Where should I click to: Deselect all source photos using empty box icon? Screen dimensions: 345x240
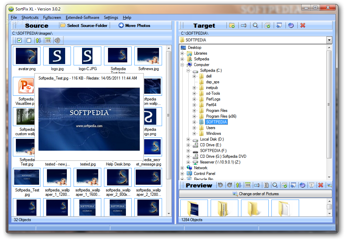point(29,40)
